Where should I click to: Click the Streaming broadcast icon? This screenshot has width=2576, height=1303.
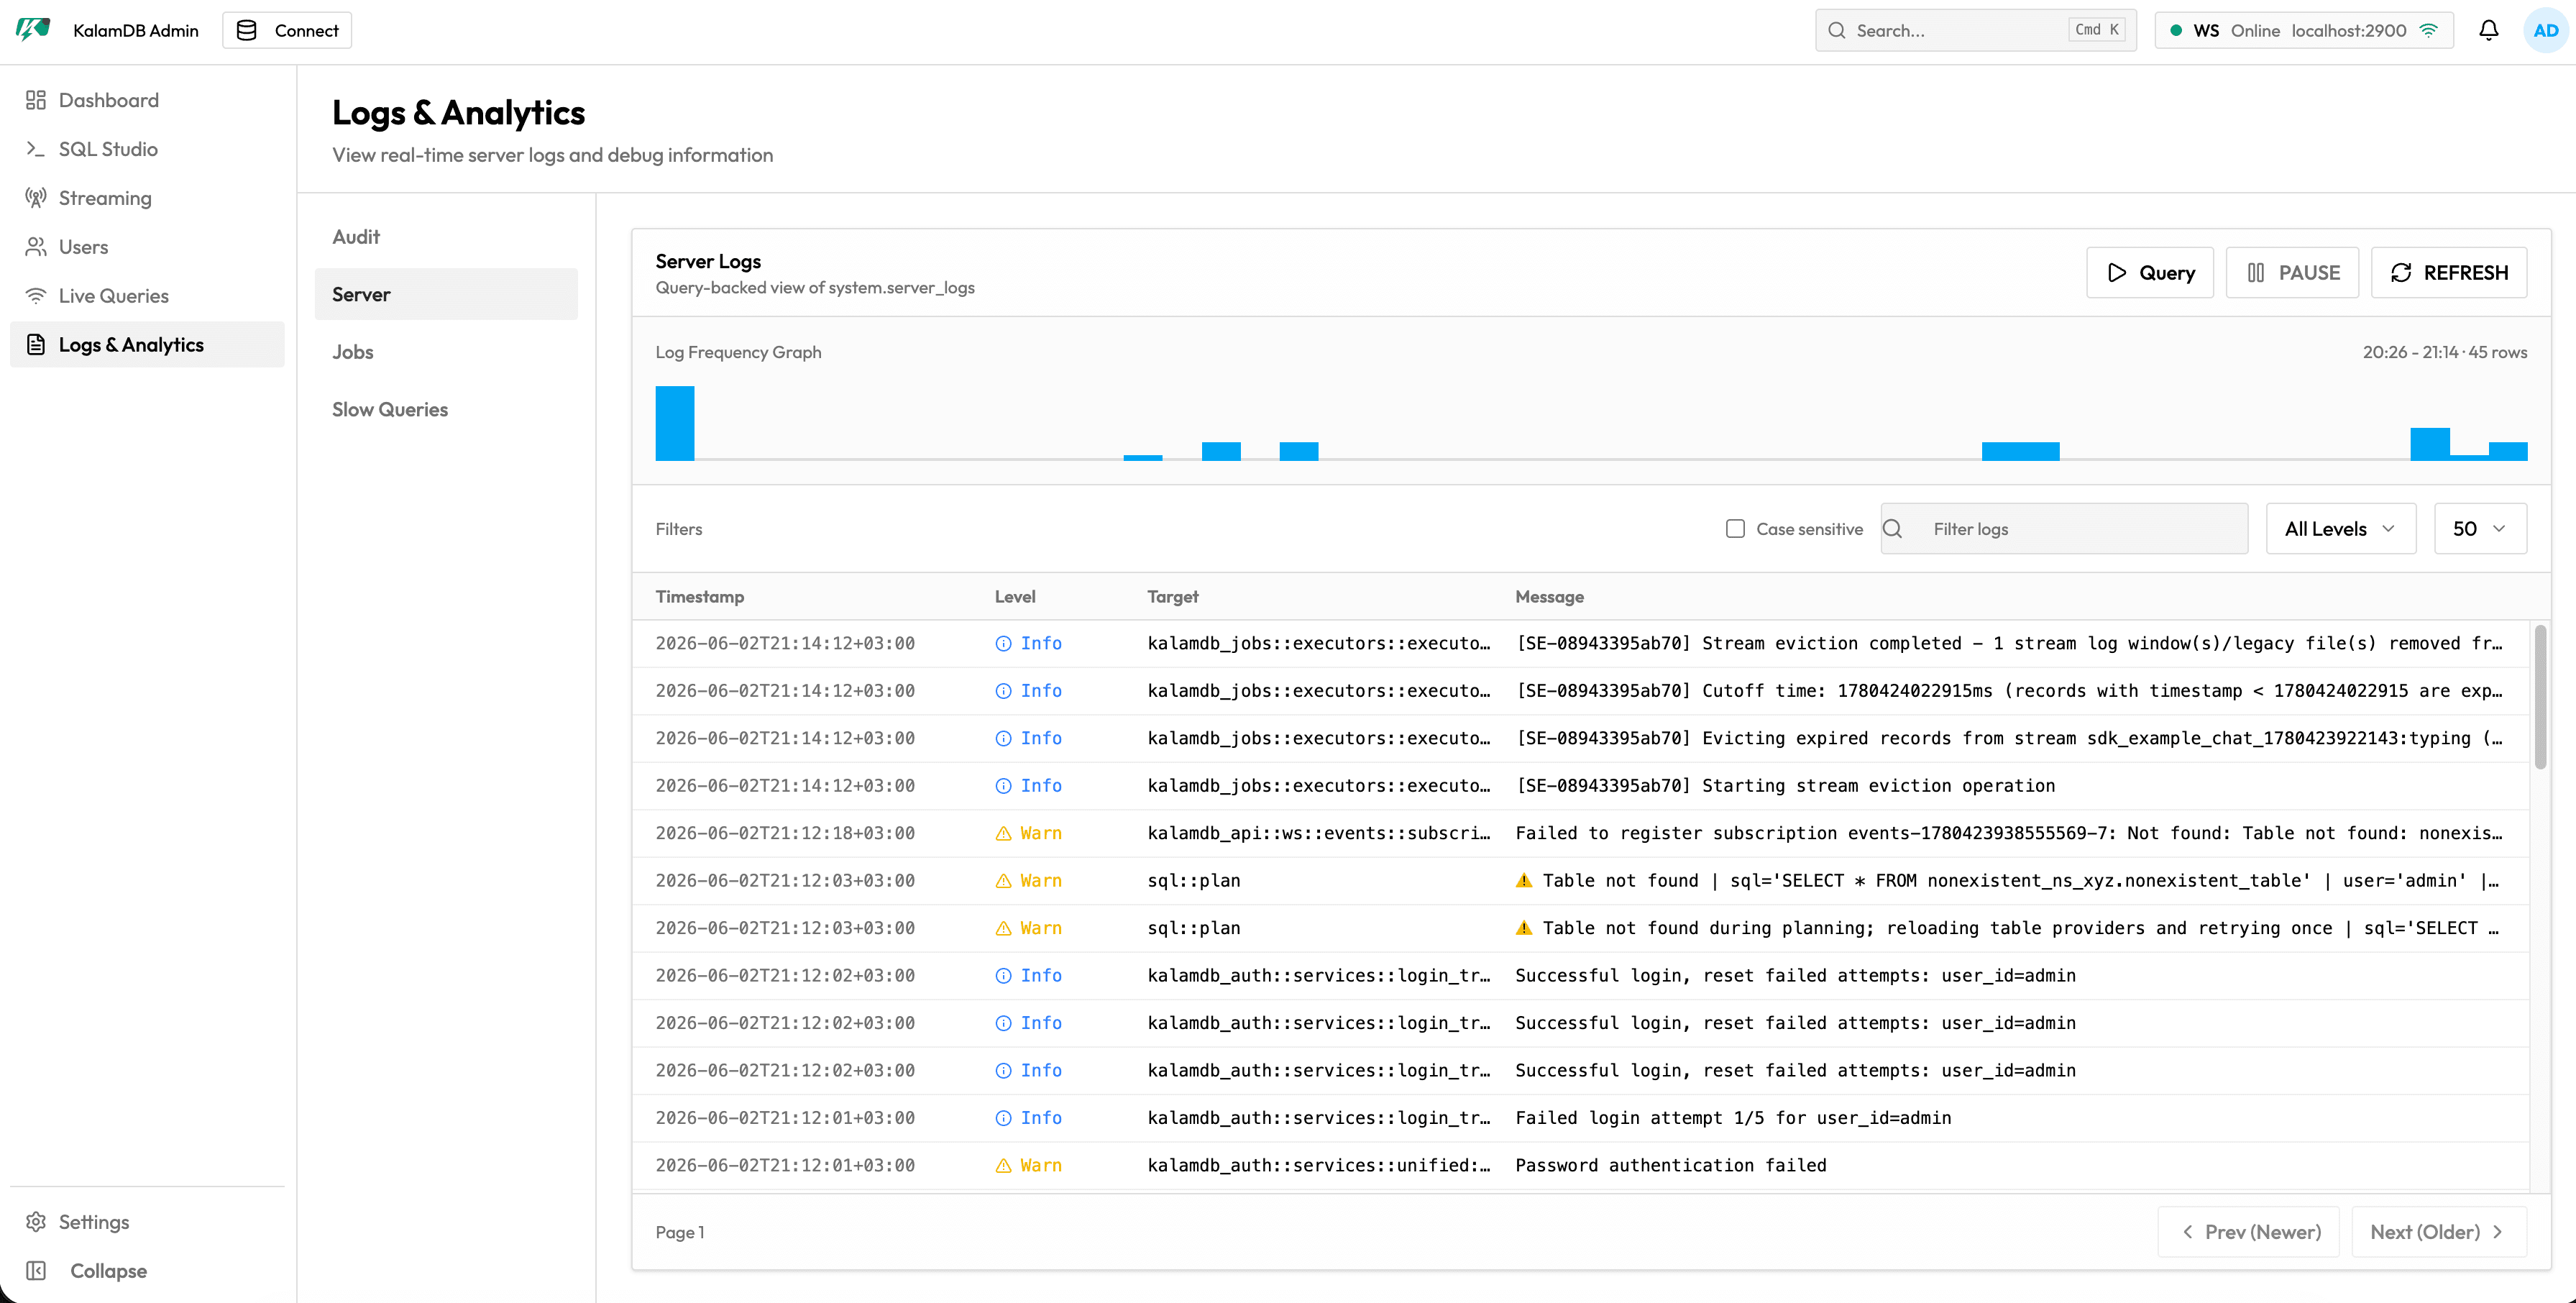36,198
